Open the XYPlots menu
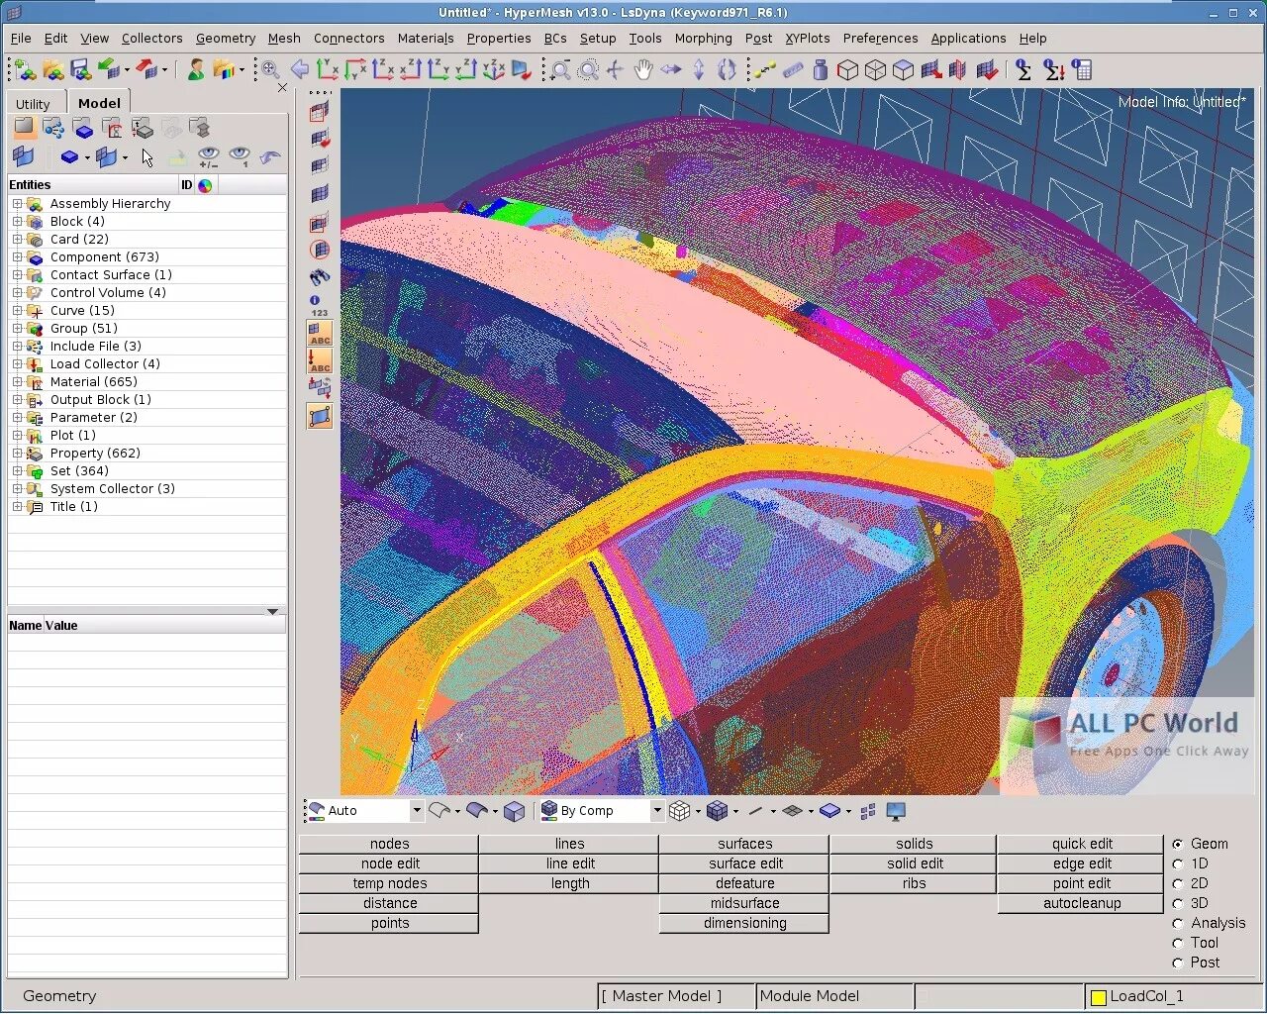 (x=807, y=39)
